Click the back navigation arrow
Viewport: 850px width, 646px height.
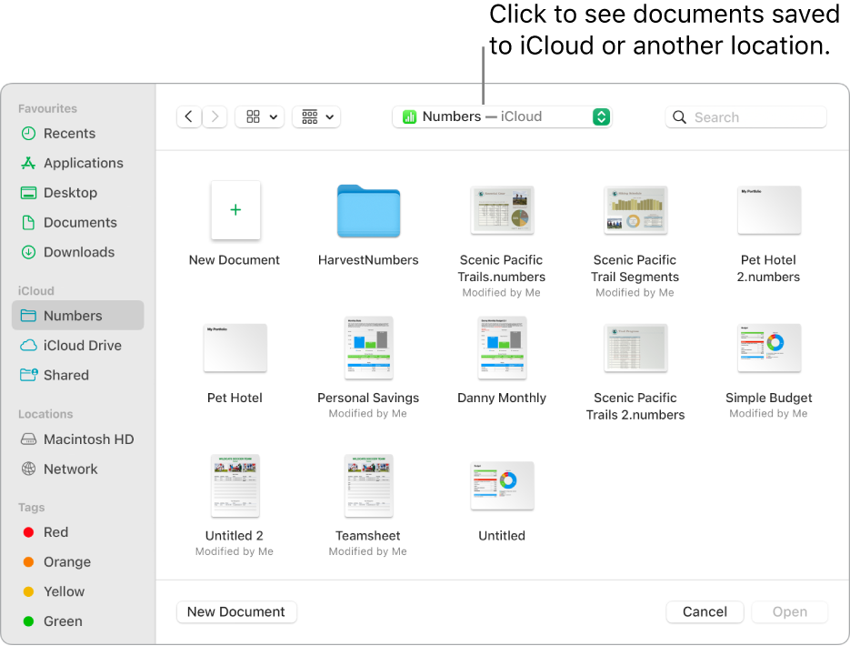click(188, 116)
